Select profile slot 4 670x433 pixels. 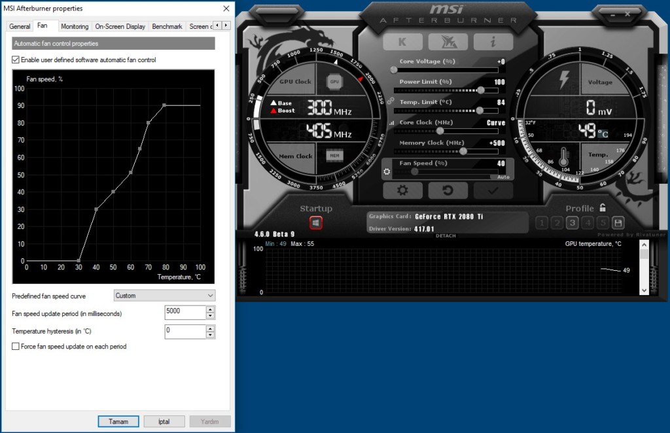click(x=588, y=222)
